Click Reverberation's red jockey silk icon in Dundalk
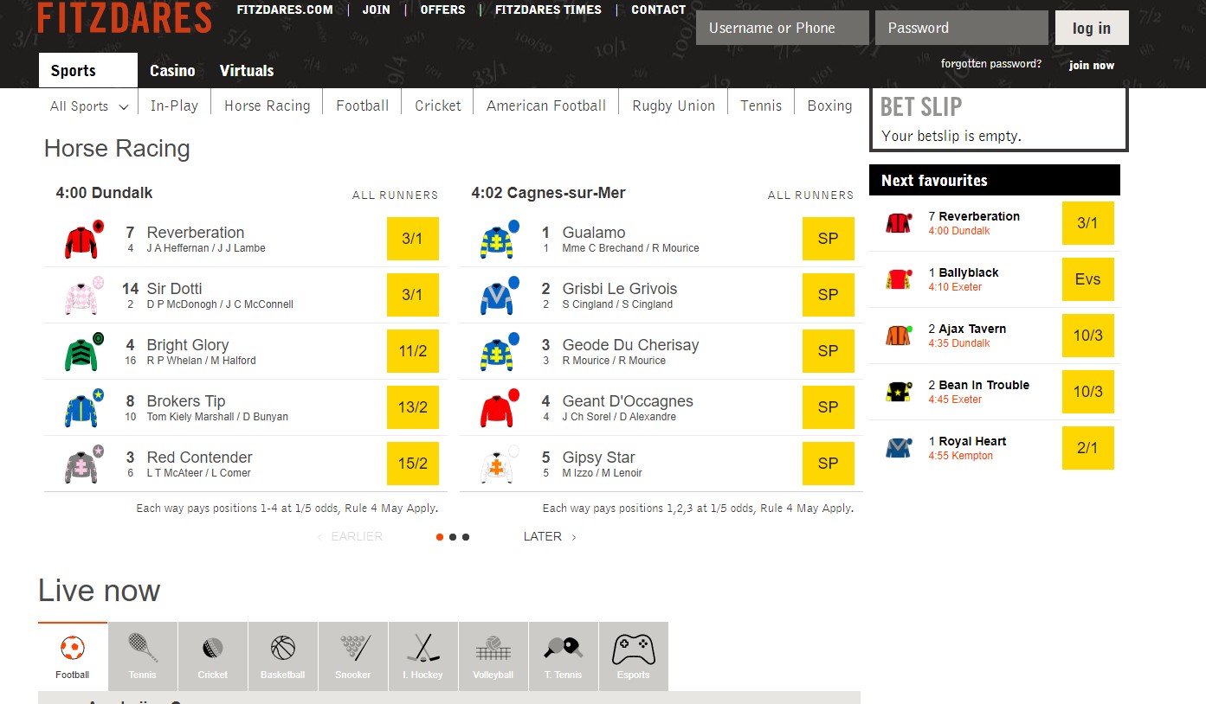 pyautogui.click(x=85, y=240)
